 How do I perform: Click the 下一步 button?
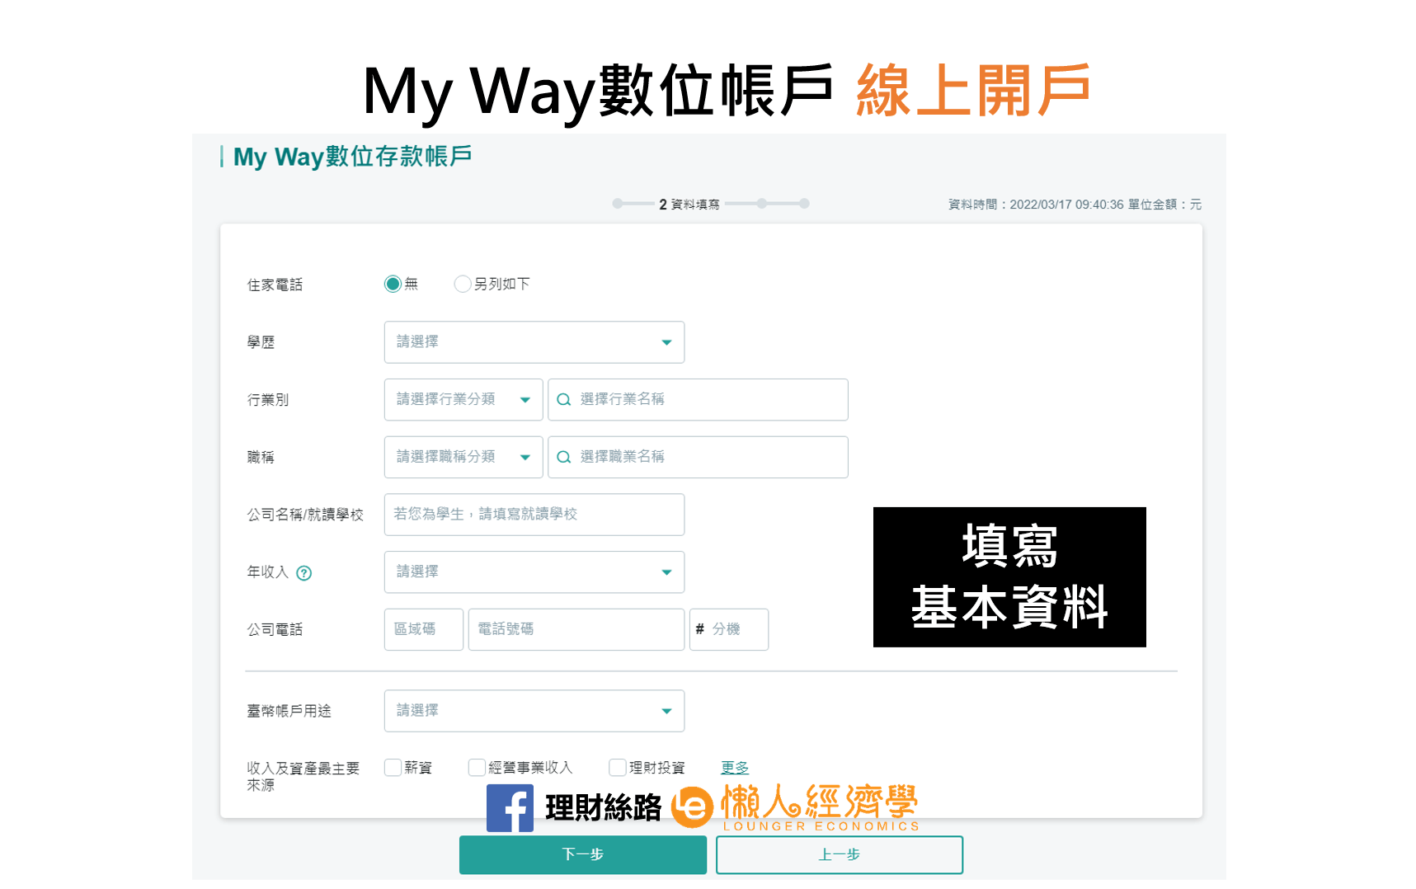click(583, 854)
